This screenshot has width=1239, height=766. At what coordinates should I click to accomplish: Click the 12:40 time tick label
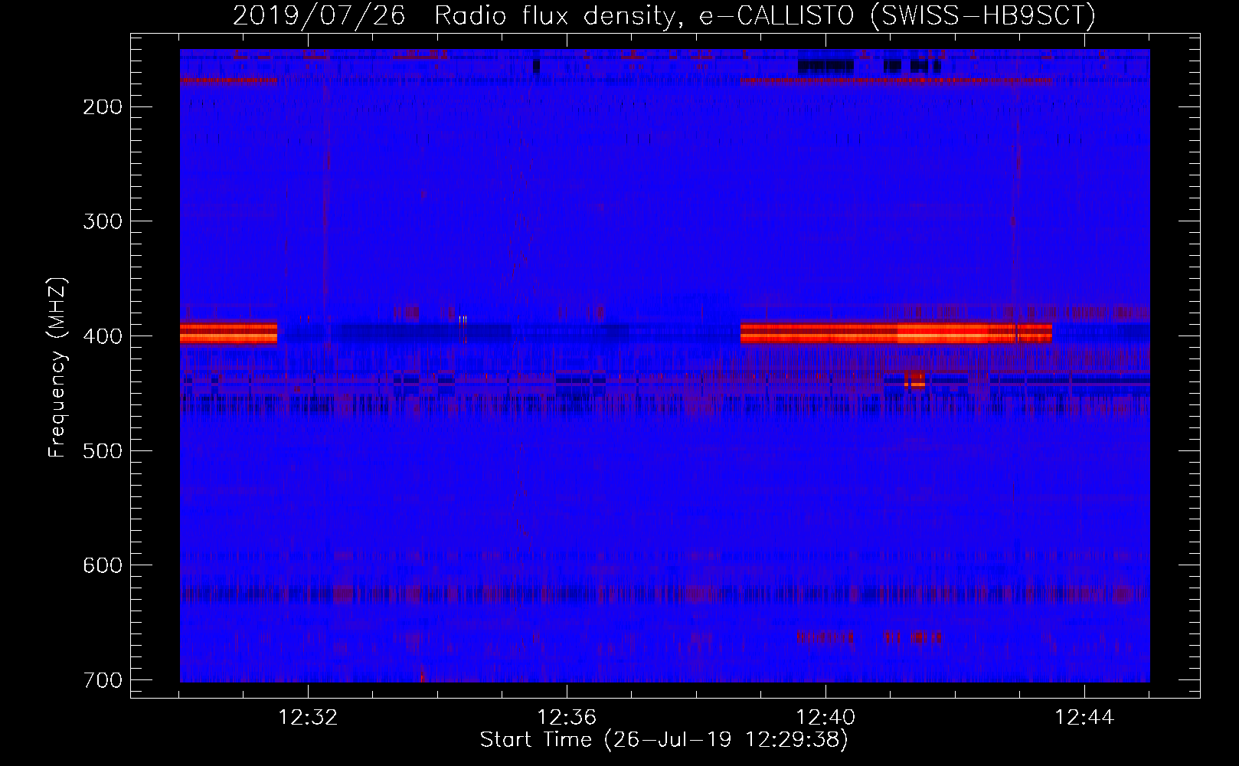825,718
